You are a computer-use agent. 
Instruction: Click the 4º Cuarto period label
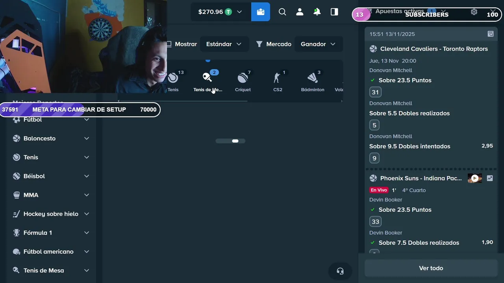[x=414, y=190]
